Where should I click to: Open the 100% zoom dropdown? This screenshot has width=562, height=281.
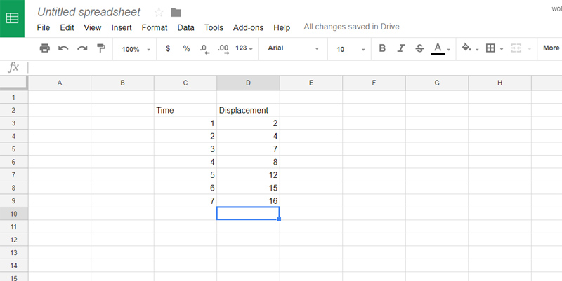(x=136, y=49)
